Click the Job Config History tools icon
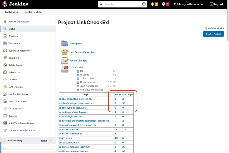The height and width of the screenshot is (153, 229). 5,94
